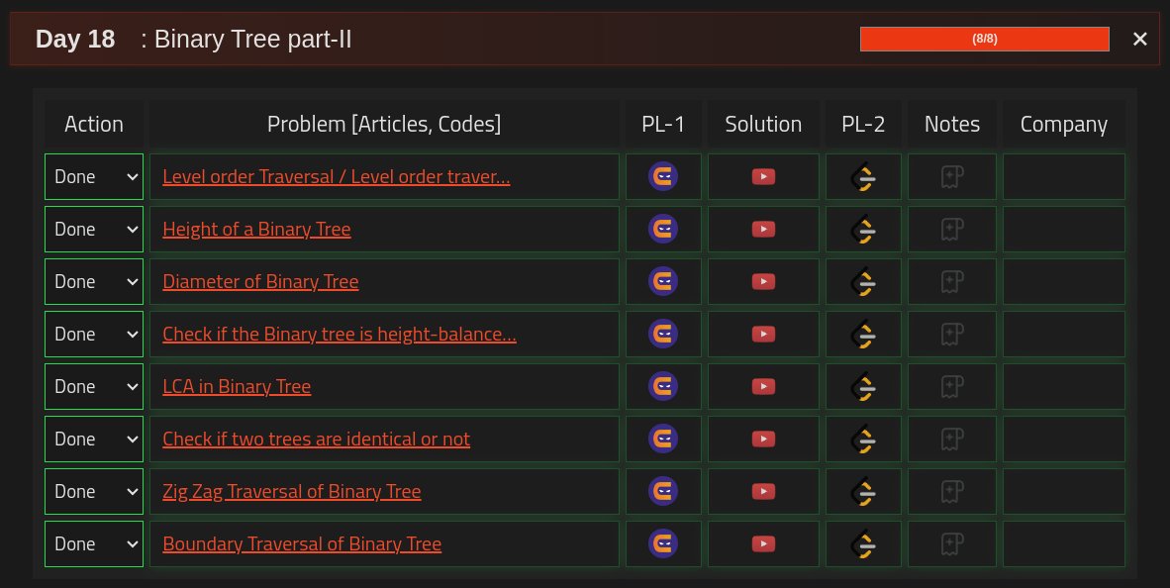Add notes for height-balanced check row
This screenshot has width=1170, height=588.
coord(951,335)
